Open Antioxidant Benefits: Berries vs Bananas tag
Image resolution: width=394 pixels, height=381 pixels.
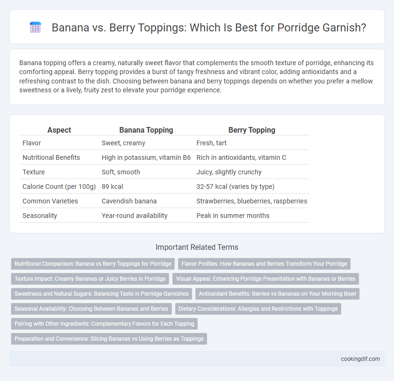coord(277,294)
